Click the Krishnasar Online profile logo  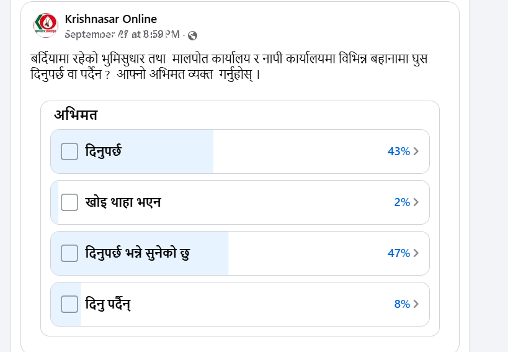(45, 25)
